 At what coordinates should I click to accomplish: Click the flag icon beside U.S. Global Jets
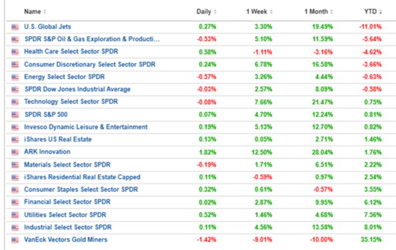coord(15,27)
